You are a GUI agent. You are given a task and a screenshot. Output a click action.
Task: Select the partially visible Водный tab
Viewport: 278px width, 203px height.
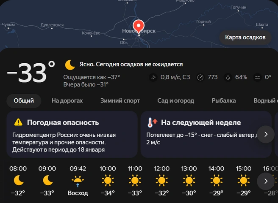[266, 100]
